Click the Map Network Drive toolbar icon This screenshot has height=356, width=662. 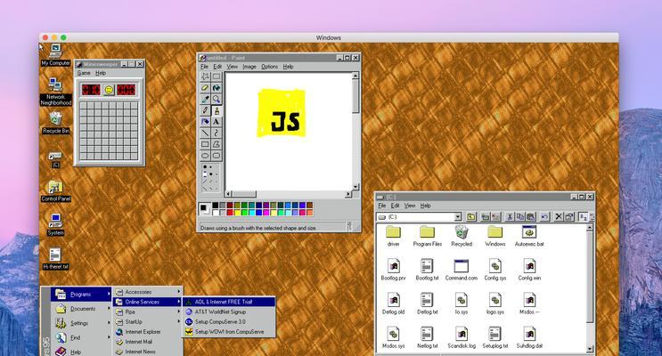[485, 217]
